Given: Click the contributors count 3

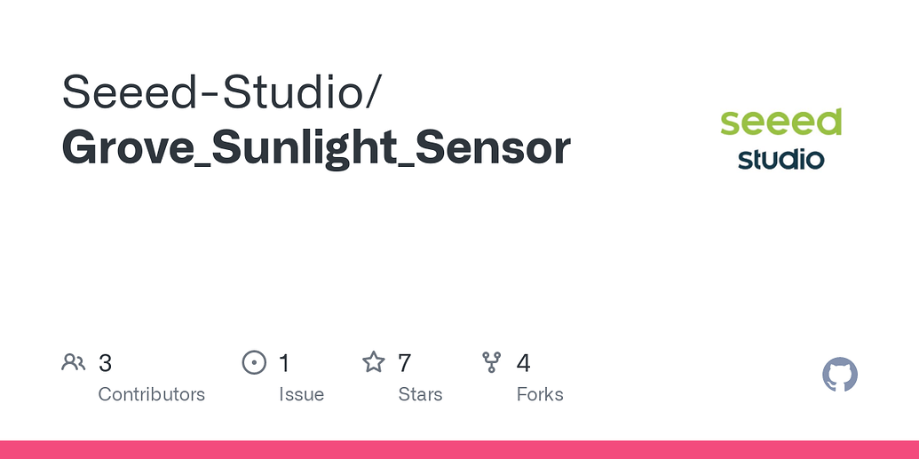Looking at the screenshot, I should (x=105, y=363).
